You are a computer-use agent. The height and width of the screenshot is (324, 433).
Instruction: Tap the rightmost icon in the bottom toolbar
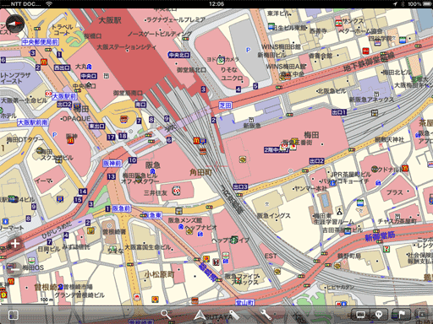coord(422,315)
